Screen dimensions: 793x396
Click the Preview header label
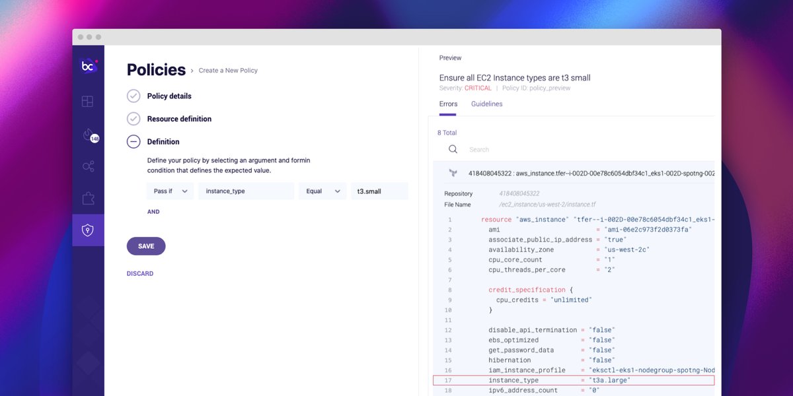pos(451,58)
